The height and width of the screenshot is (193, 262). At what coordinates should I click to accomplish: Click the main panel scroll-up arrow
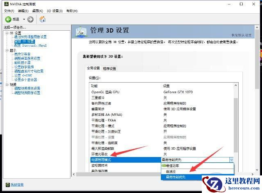click(257, 27)
